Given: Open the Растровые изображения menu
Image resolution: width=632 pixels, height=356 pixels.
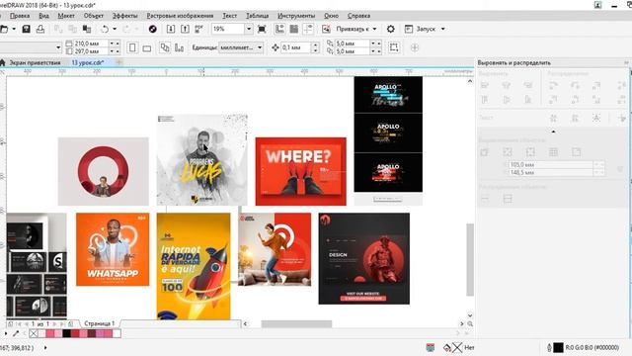Looking at the screenshot, I should [x=180, y=16].
